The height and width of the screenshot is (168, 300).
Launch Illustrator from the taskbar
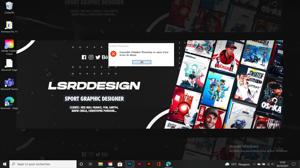(149, 164)
